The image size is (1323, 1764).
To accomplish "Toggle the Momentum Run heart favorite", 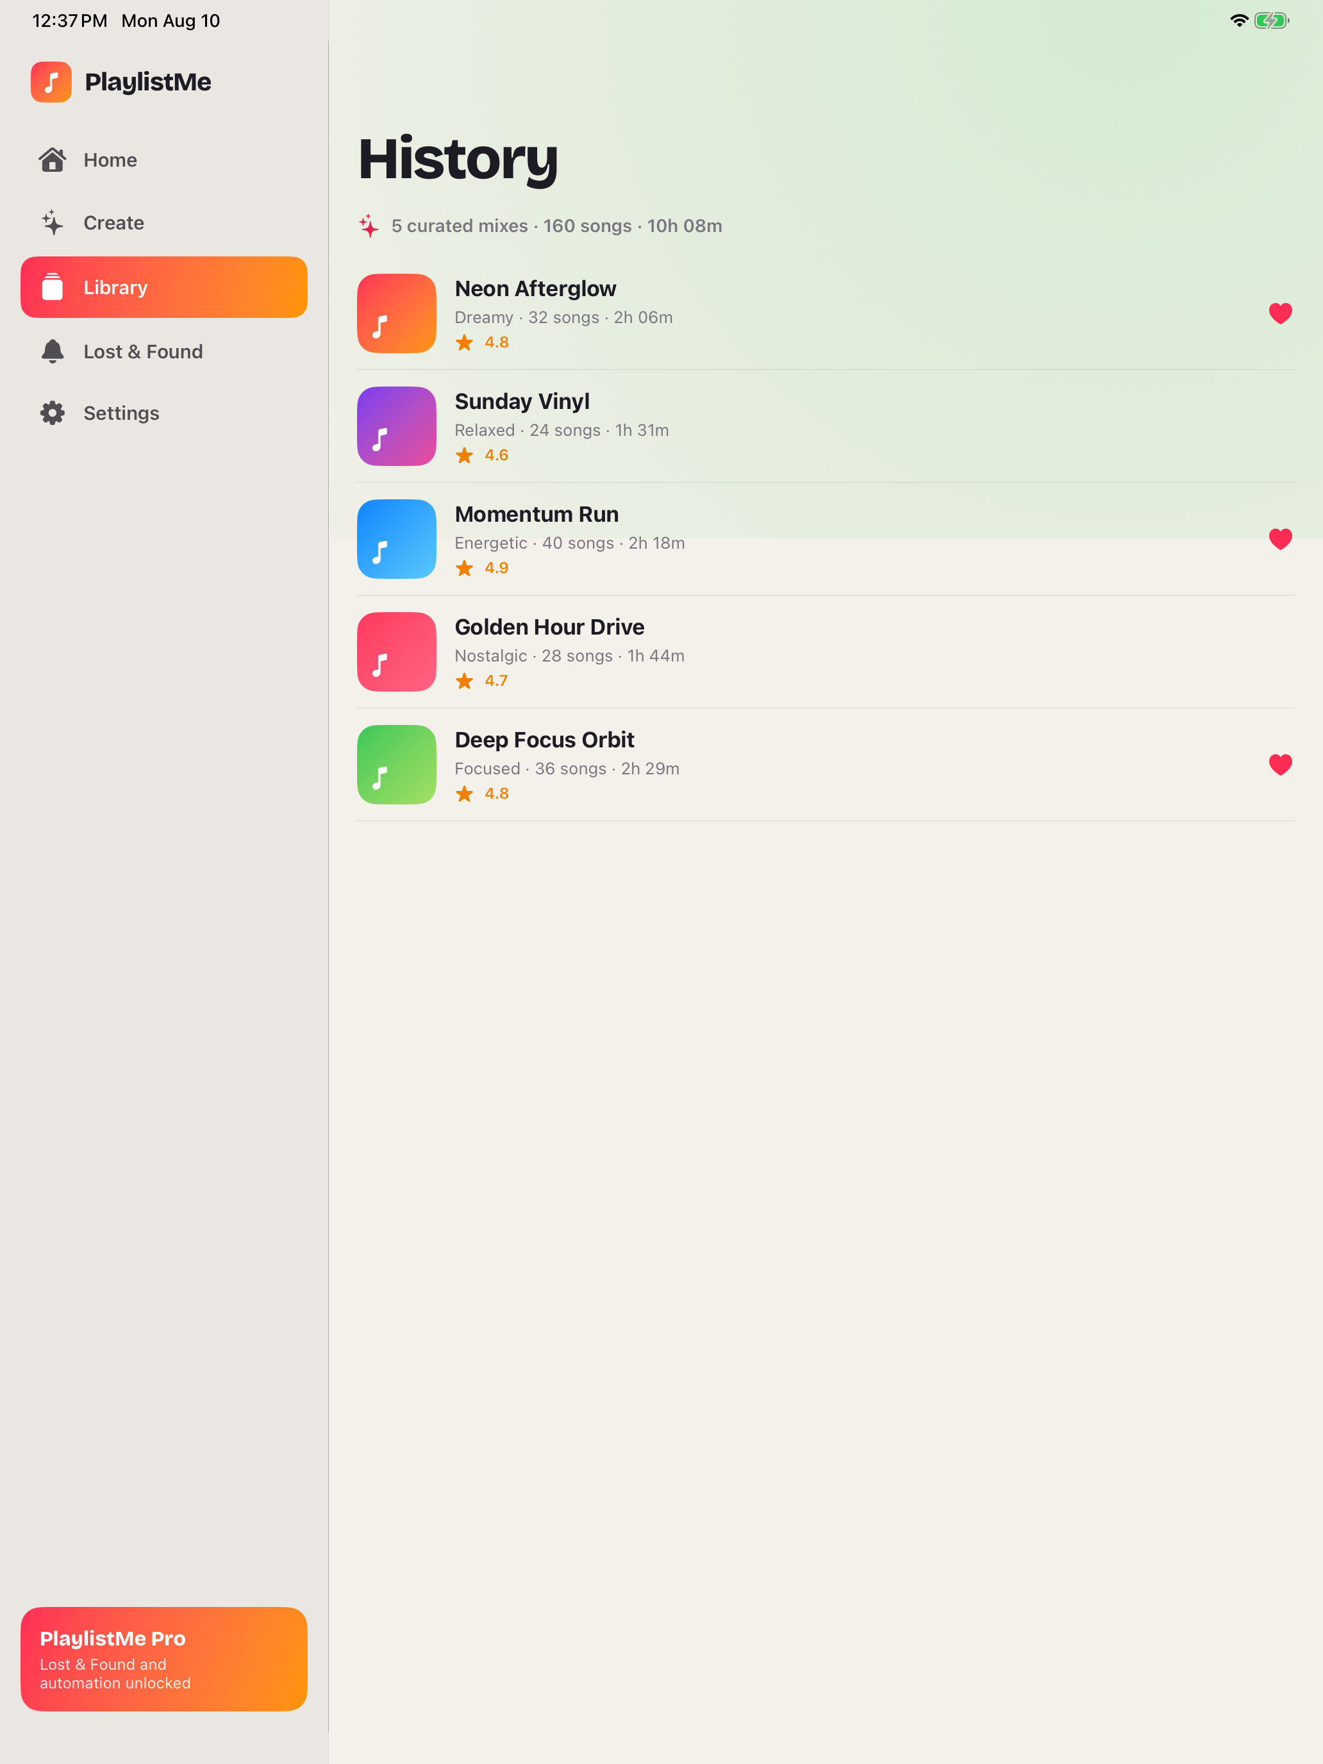I will 1280,539.
